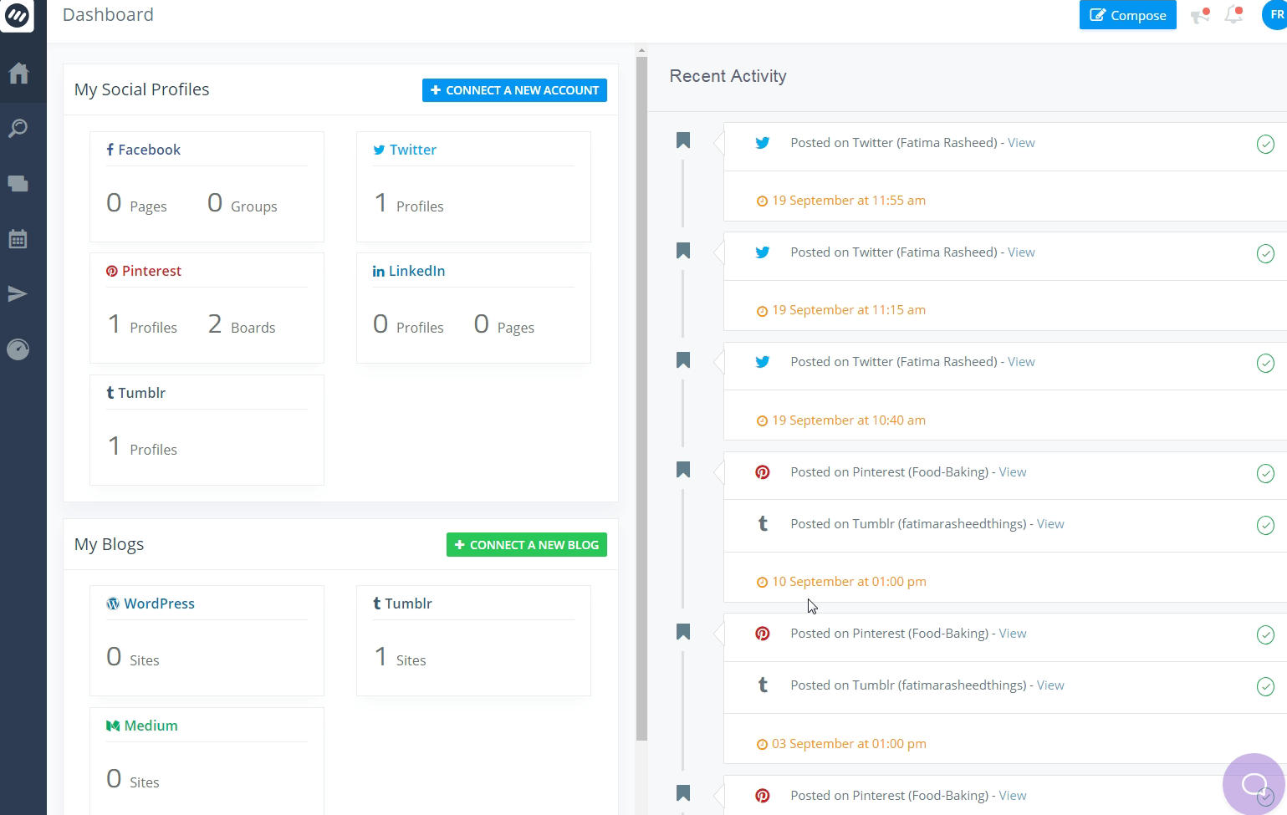Viewport: 1287px width, 815px height.
Task: Click Connect a New Account button
Action: coord(514,90)
